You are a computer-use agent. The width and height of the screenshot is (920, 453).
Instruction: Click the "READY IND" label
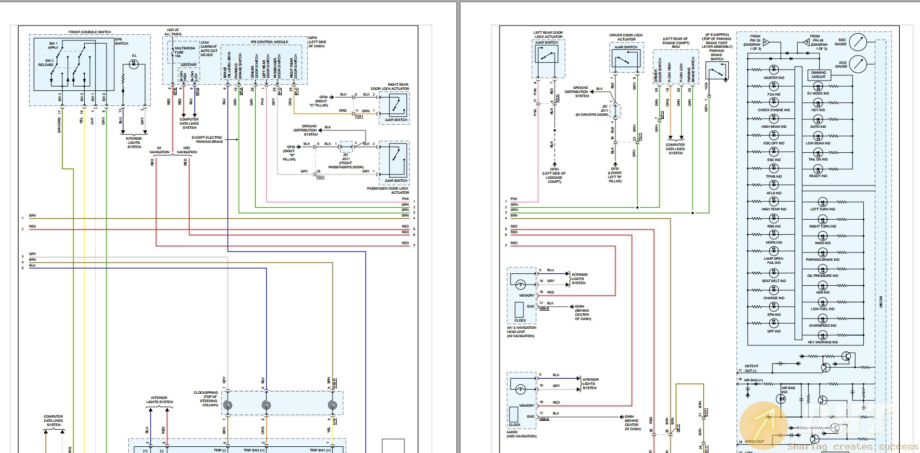coord(818,176)
